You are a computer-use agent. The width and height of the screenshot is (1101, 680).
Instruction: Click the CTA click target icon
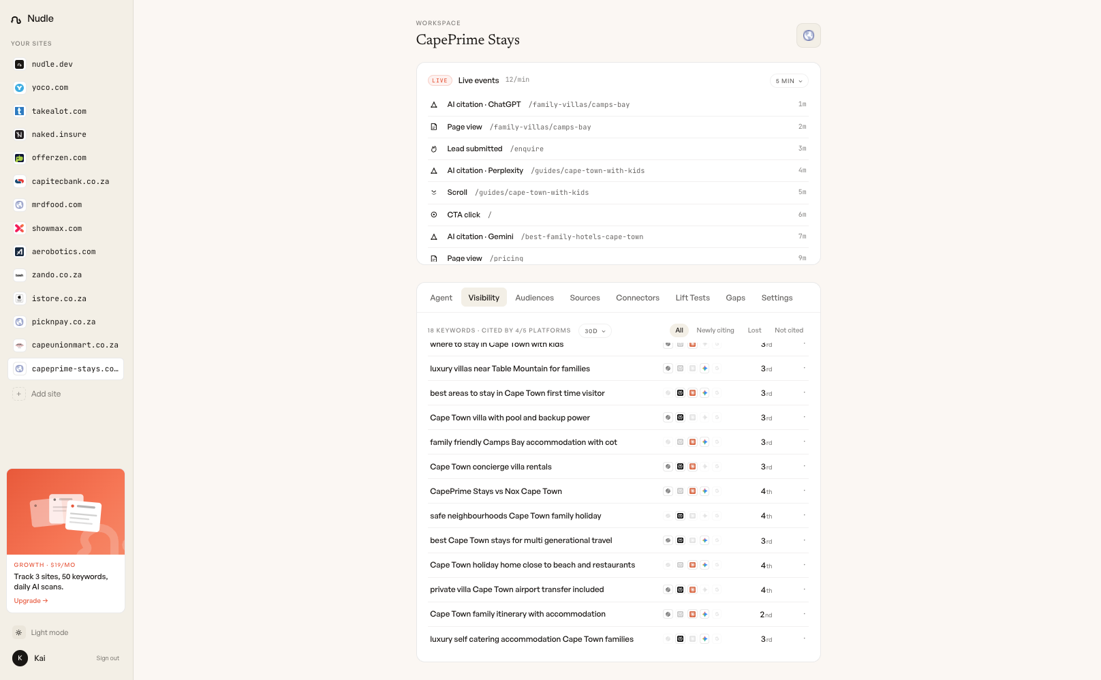pyautogui.click(x=434, y=215)
